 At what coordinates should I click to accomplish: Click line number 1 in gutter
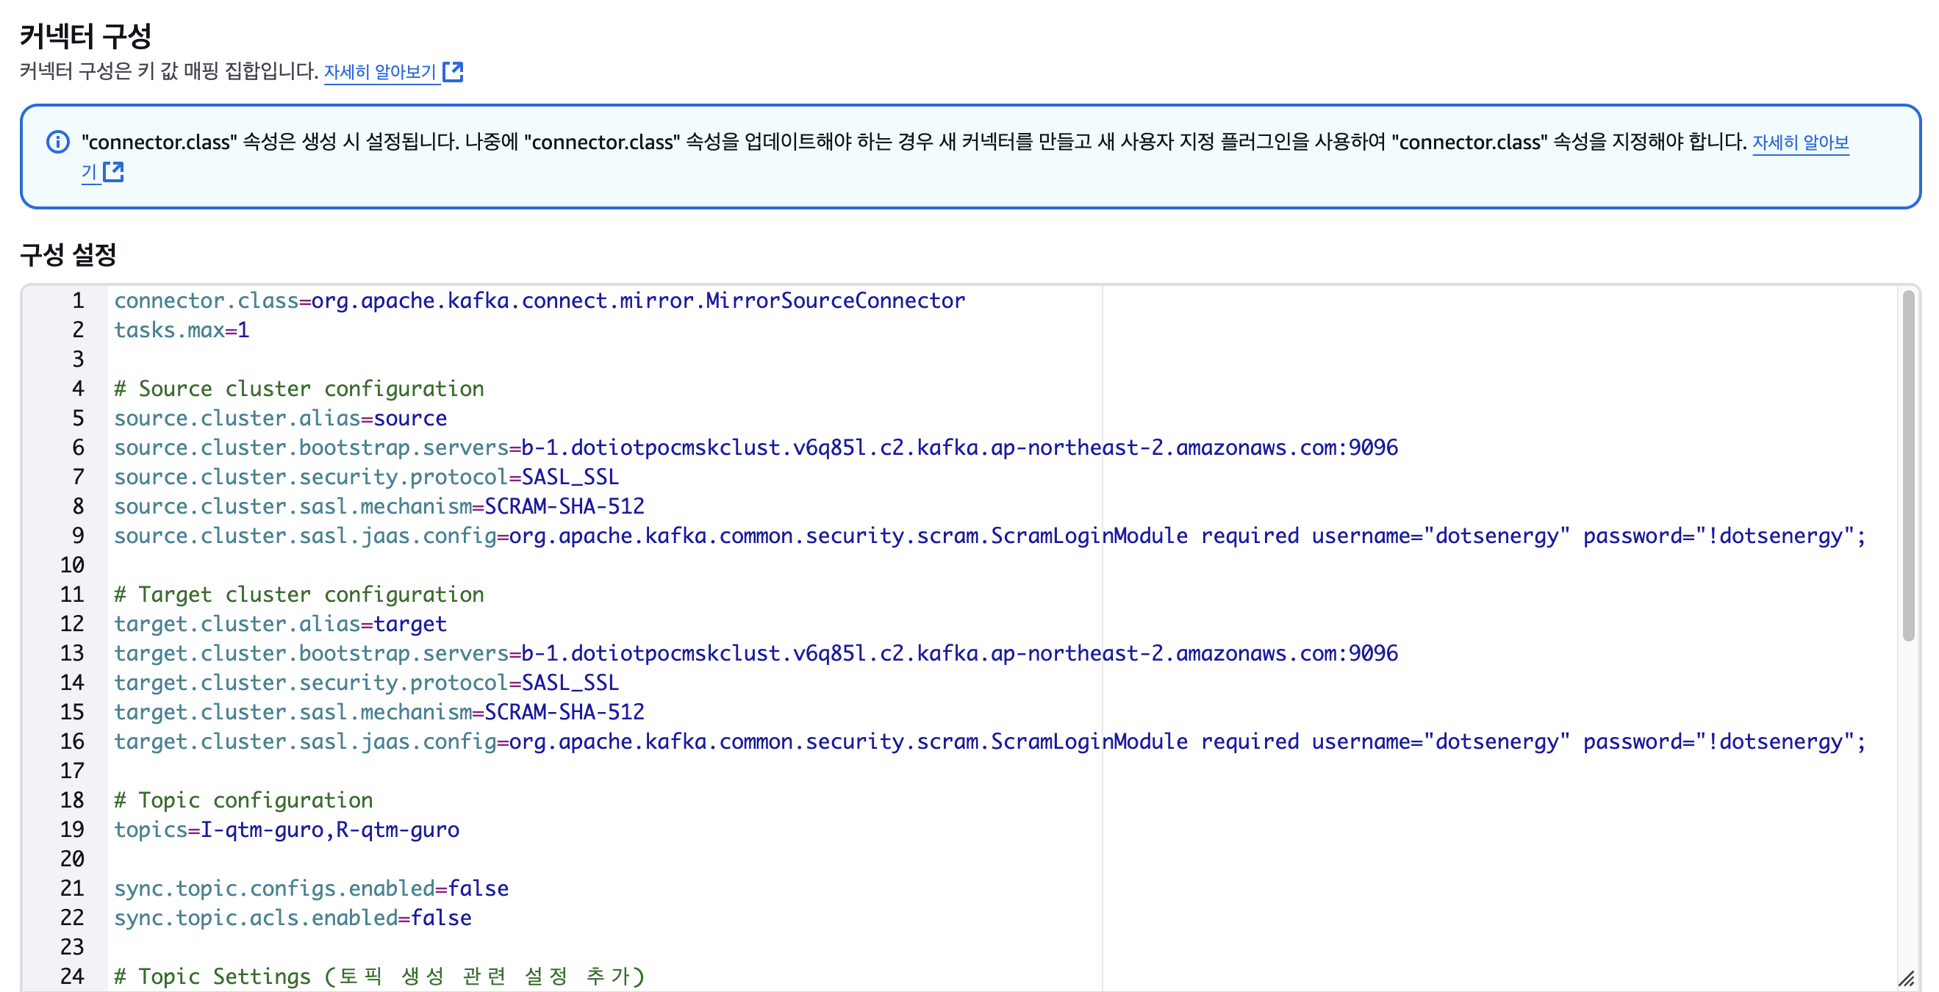77,301
